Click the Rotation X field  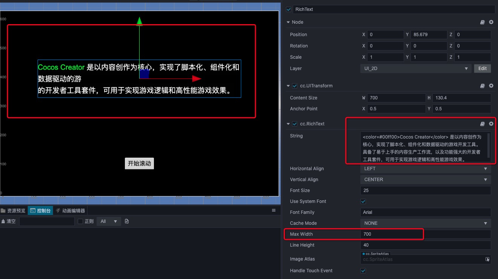click(x=386, y=46)
